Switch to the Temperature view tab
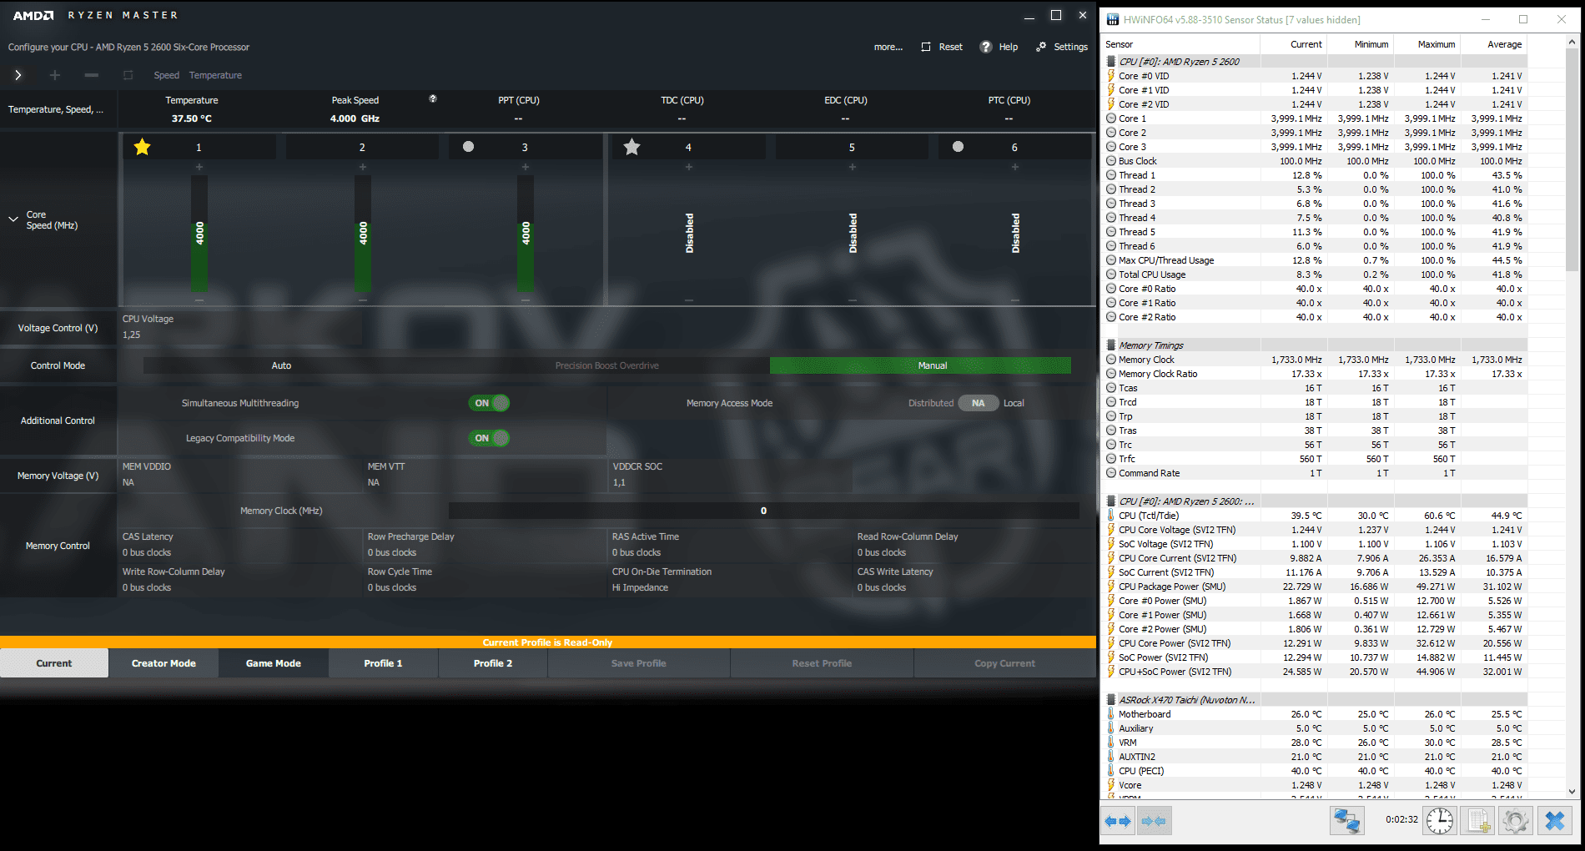 pos(215,75)
